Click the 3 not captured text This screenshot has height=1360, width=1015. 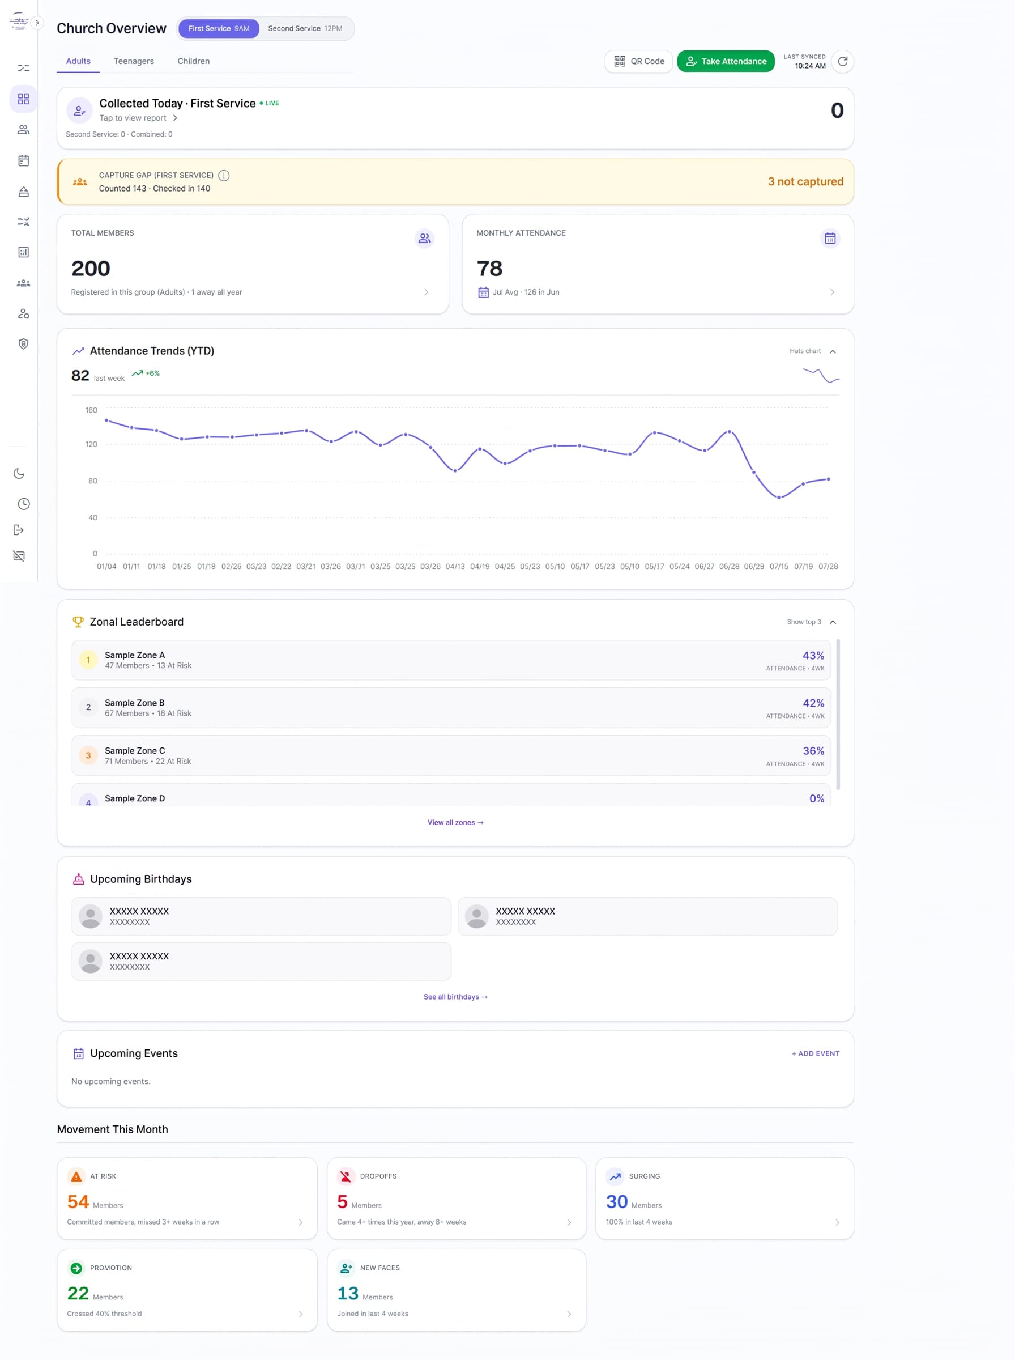(805, 181)
